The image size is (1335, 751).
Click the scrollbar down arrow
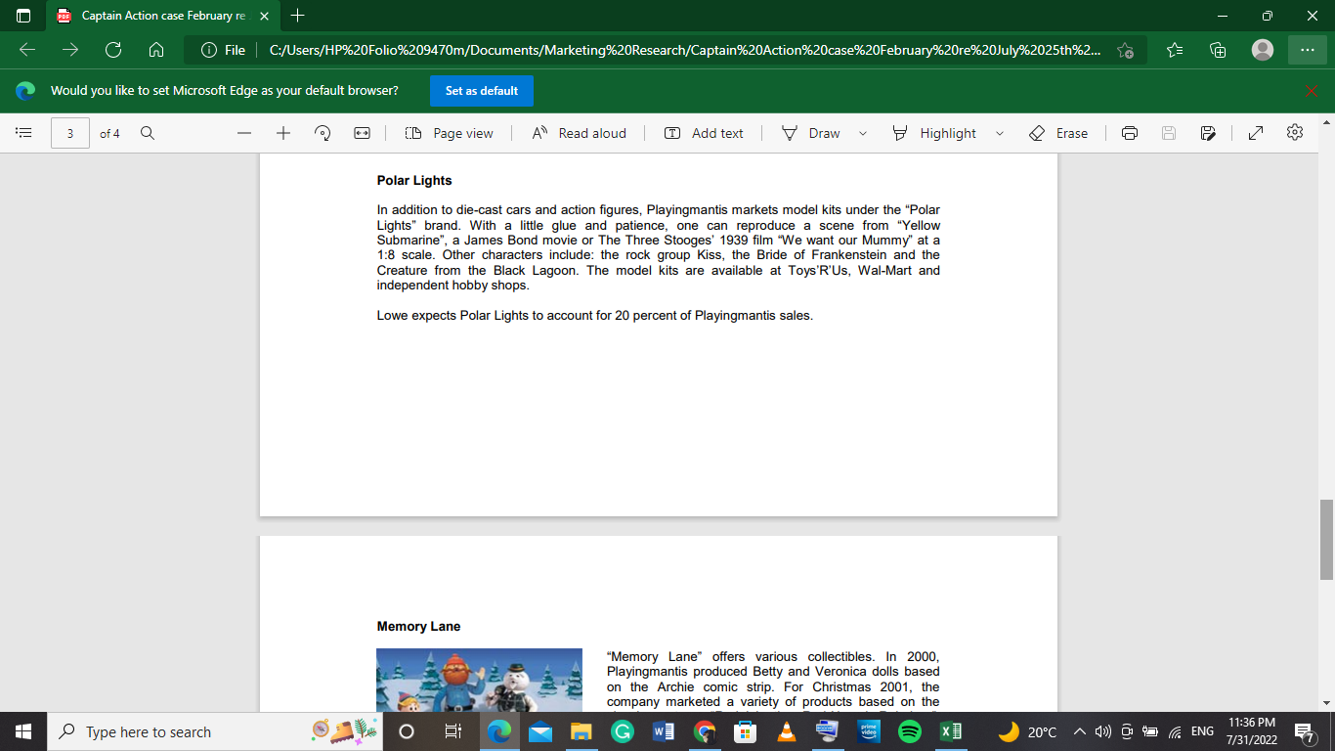coord(1326,702)
